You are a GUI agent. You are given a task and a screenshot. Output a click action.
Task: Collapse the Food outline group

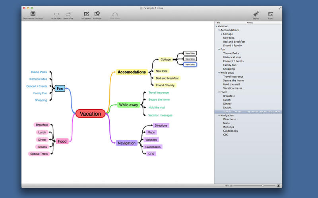[219, 92]
